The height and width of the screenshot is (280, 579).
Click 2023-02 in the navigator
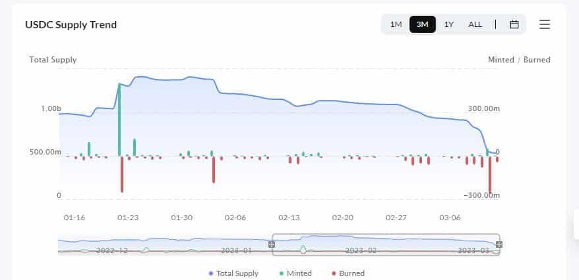(x=361, y=250)
